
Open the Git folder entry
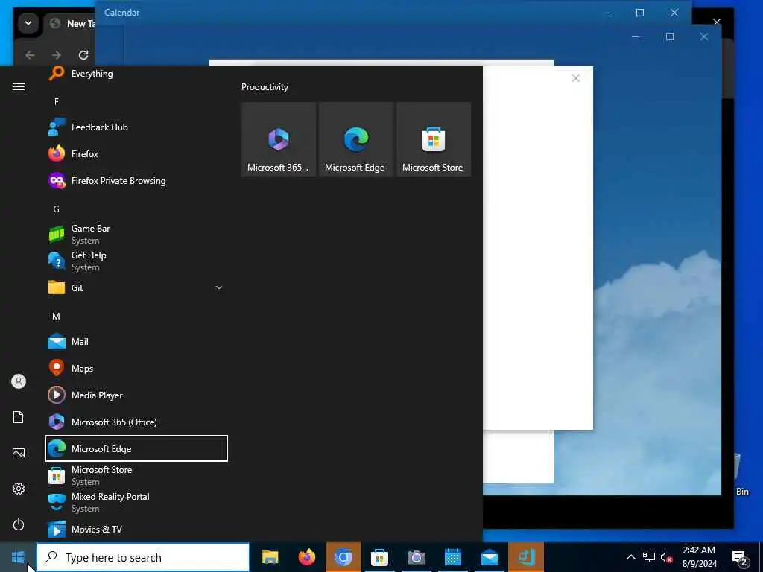pyautogui.click(x=136, y=288)
